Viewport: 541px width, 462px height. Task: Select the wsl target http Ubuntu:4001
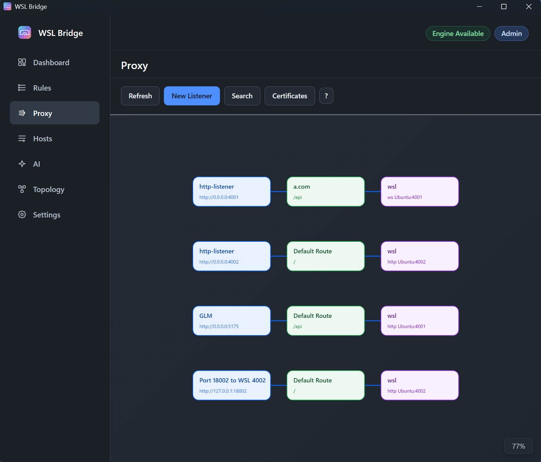(x=420, y=321)
